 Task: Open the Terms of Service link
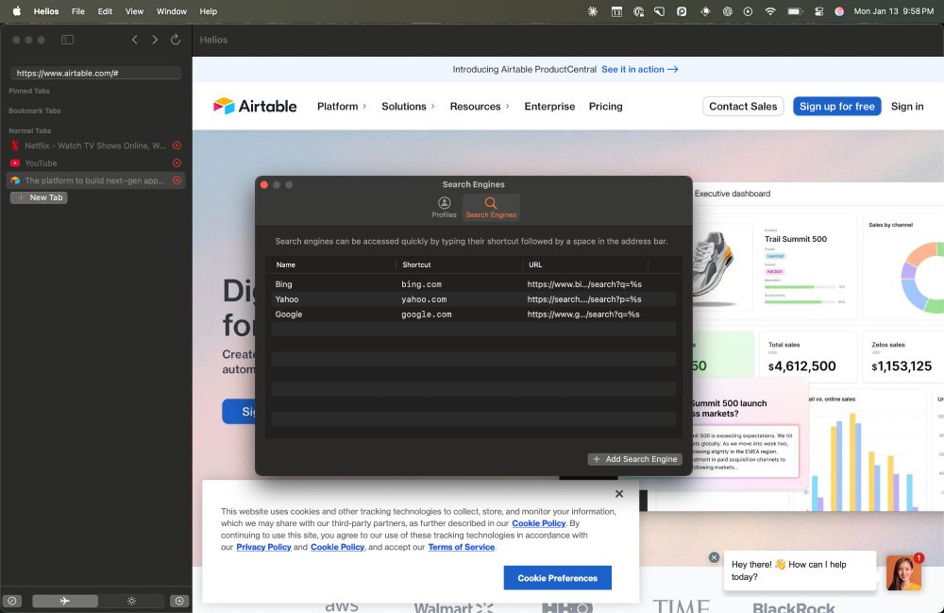click(462, 547)
